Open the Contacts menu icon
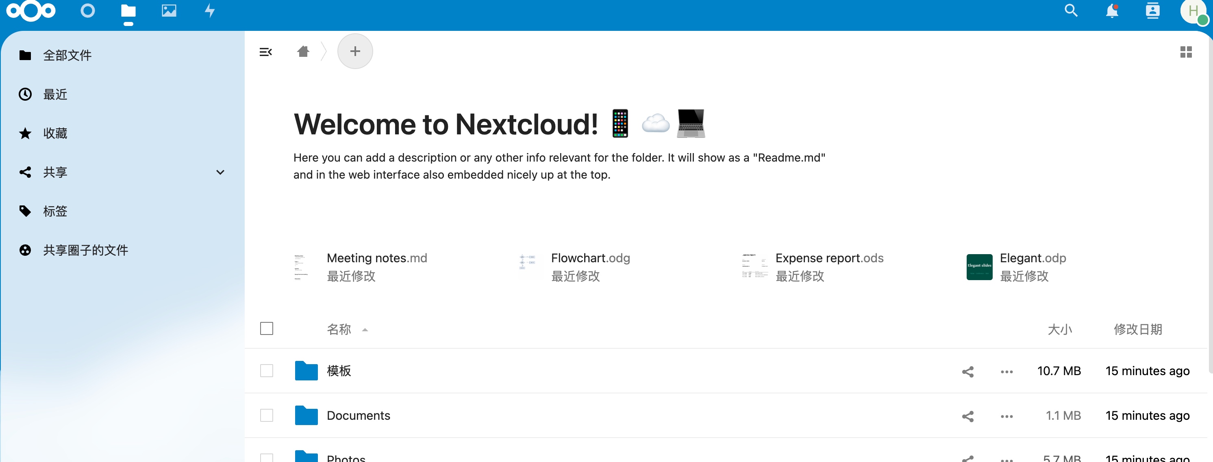The width and height of the screenshot is (1213, 462). point(1152,10)
